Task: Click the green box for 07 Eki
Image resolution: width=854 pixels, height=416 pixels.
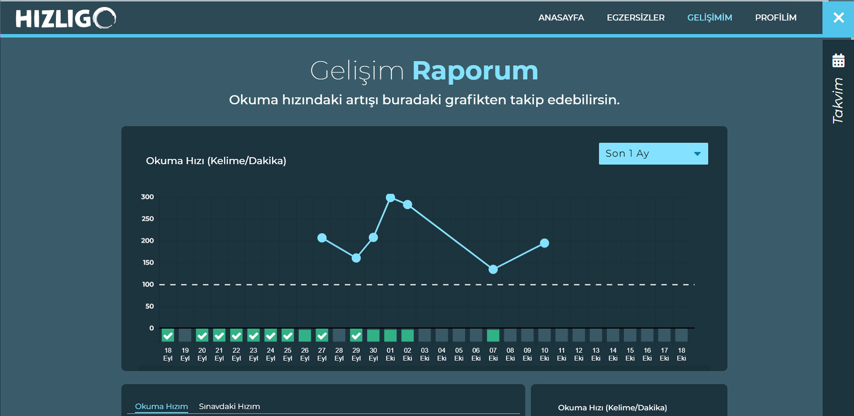Action: [493, 336]
